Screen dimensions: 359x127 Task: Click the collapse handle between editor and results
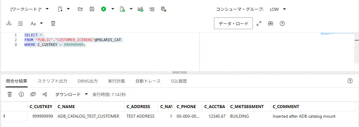180,72
